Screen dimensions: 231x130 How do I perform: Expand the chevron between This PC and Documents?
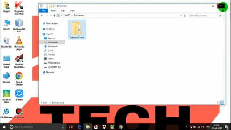click(72, 16)
